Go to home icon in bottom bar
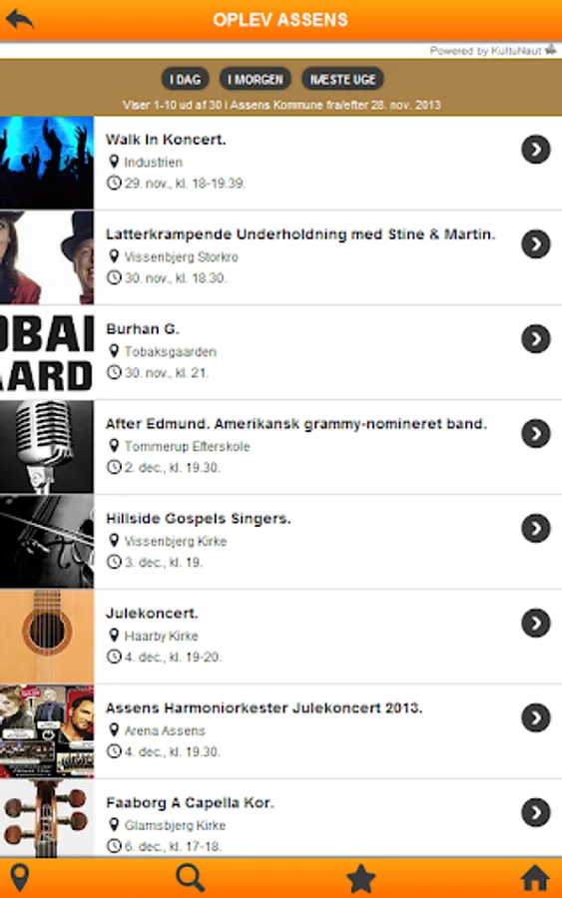 coord(535,878)
